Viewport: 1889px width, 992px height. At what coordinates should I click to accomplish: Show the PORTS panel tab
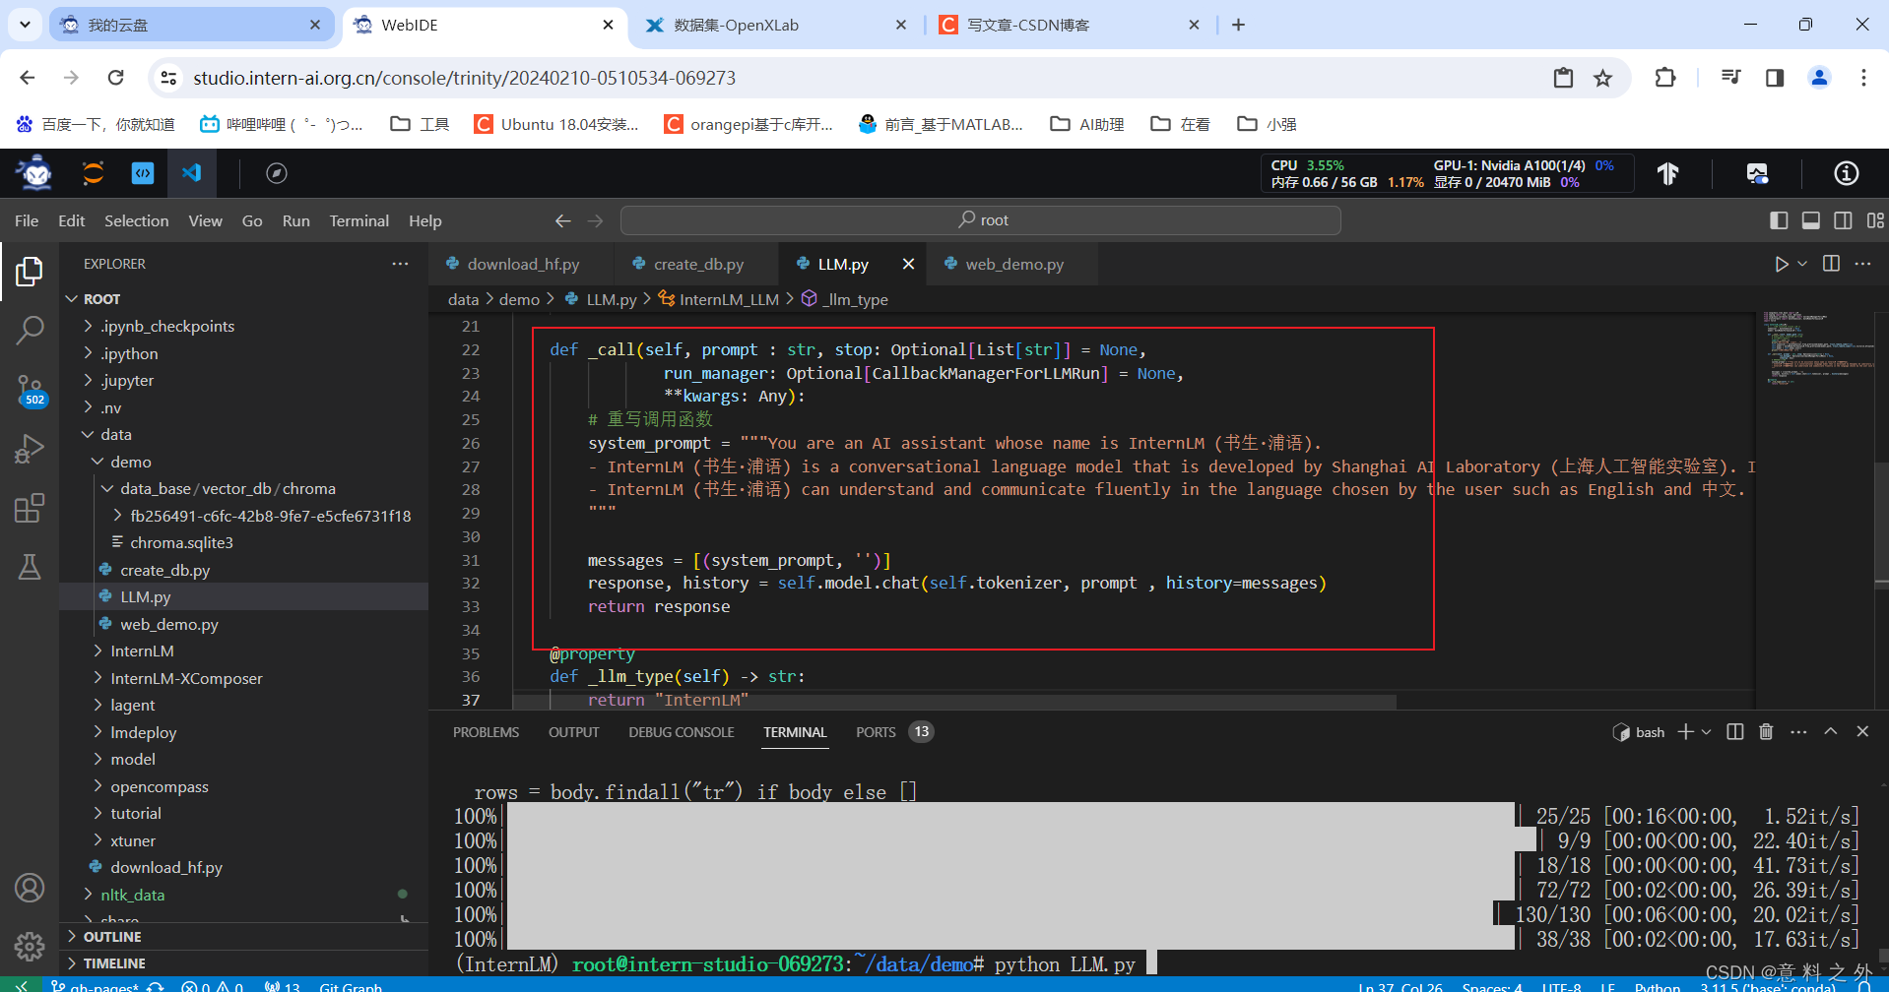click(x=876, y=732)
